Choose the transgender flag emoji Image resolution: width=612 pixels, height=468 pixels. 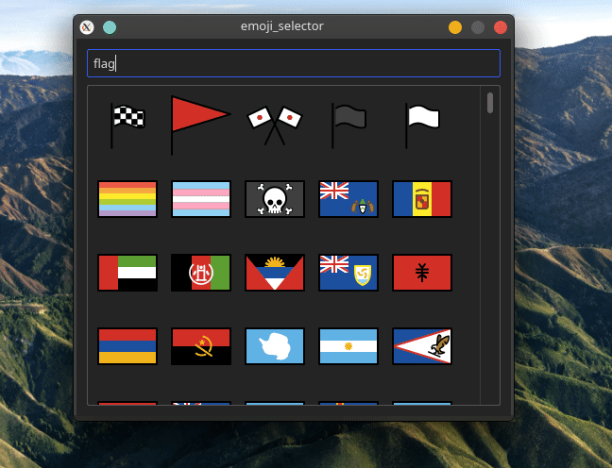pyautogui.click(x=201, y=199)
